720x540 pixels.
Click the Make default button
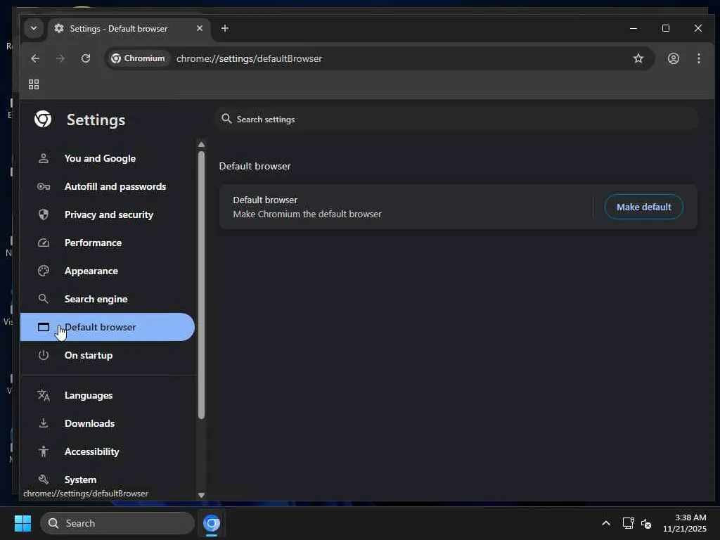[644, 207]
